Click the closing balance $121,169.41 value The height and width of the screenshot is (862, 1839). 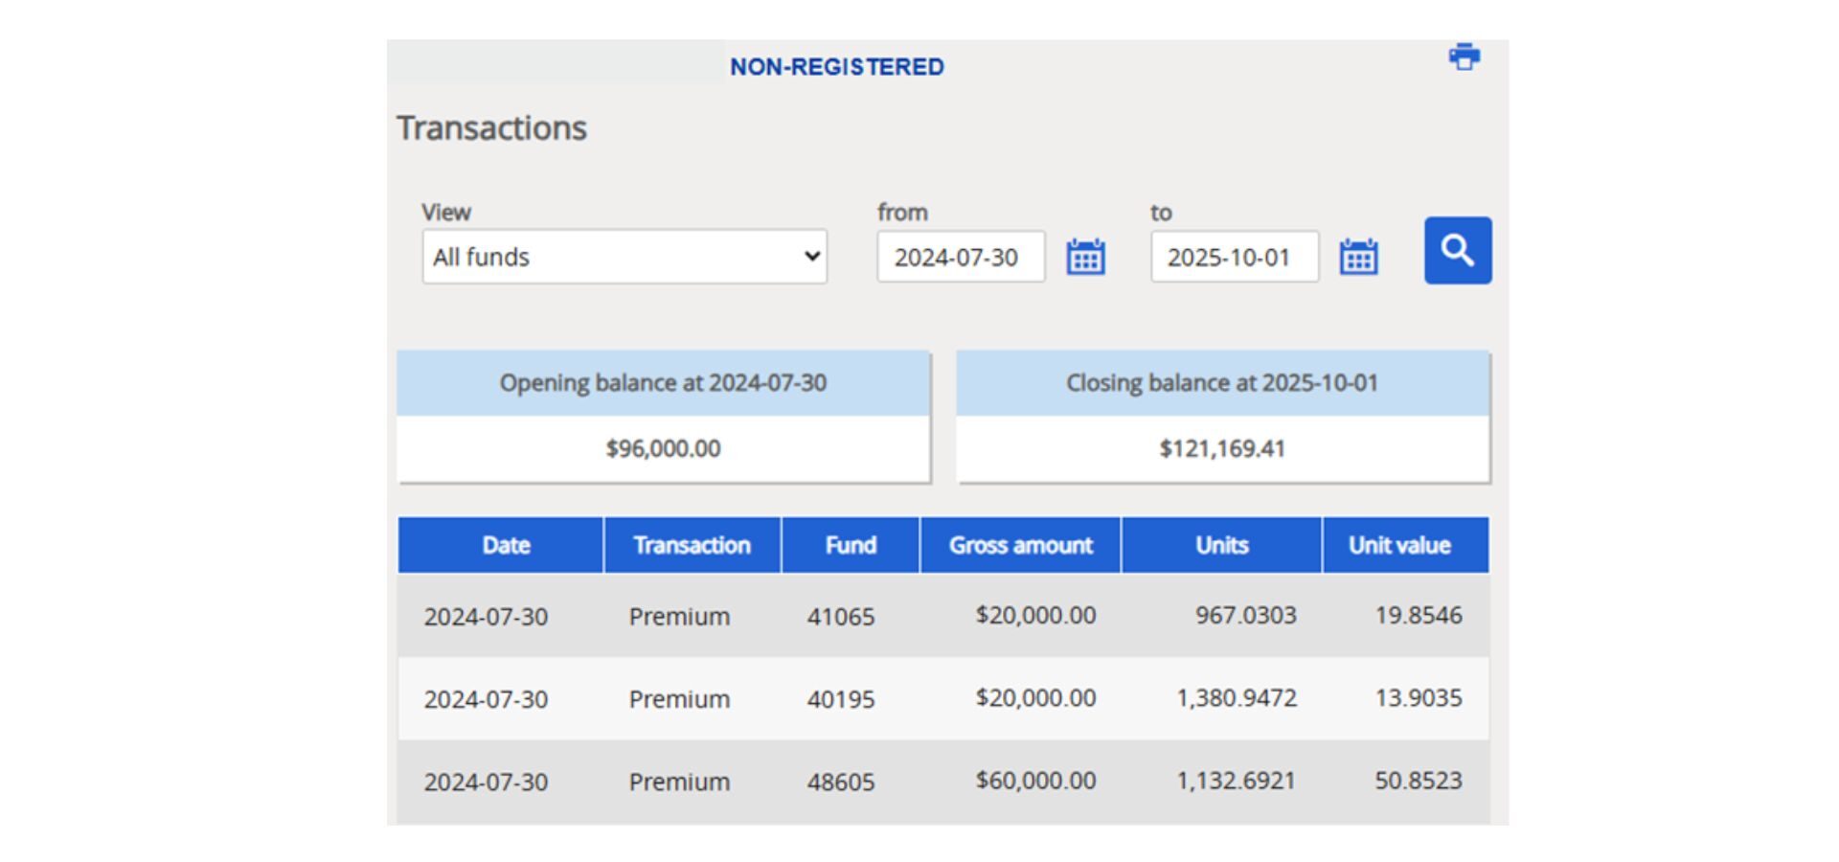[x=1222, y=448]
